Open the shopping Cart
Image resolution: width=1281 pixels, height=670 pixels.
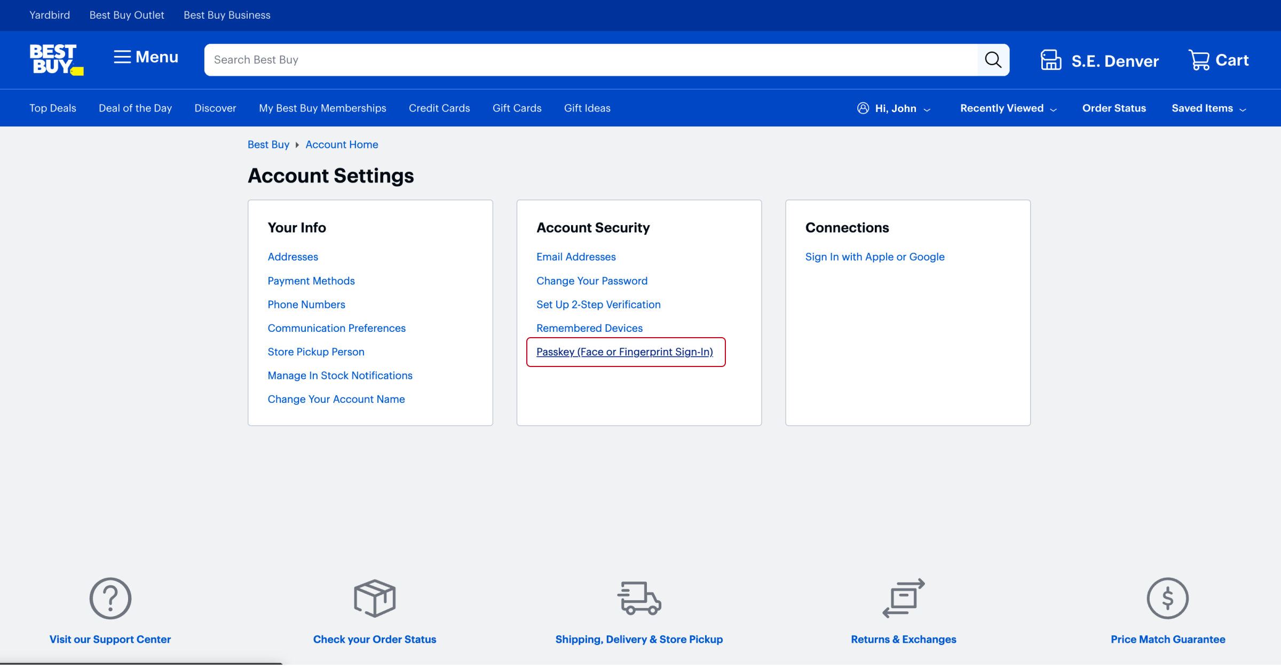point(1199,60)
